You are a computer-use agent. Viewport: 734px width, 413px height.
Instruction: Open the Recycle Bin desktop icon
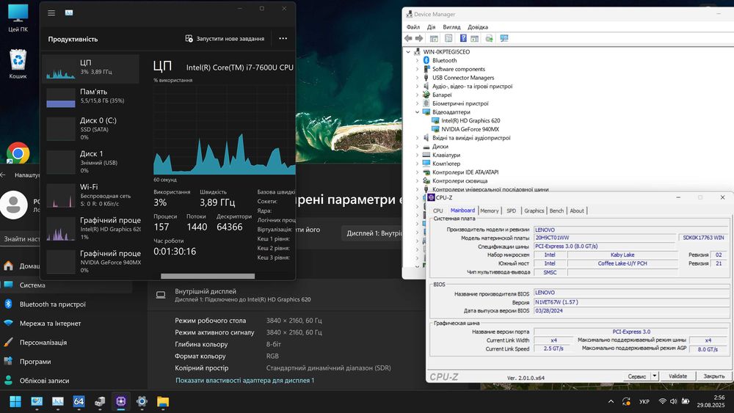[18, 61]
